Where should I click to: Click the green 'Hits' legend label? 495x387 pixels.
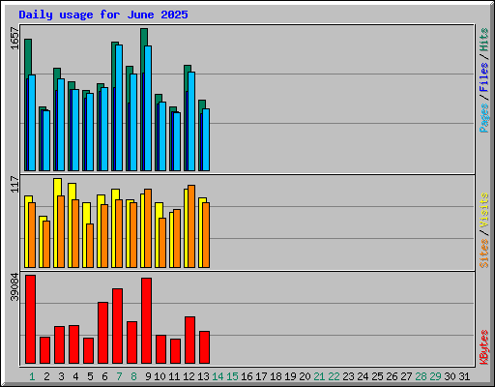point(483,40)
